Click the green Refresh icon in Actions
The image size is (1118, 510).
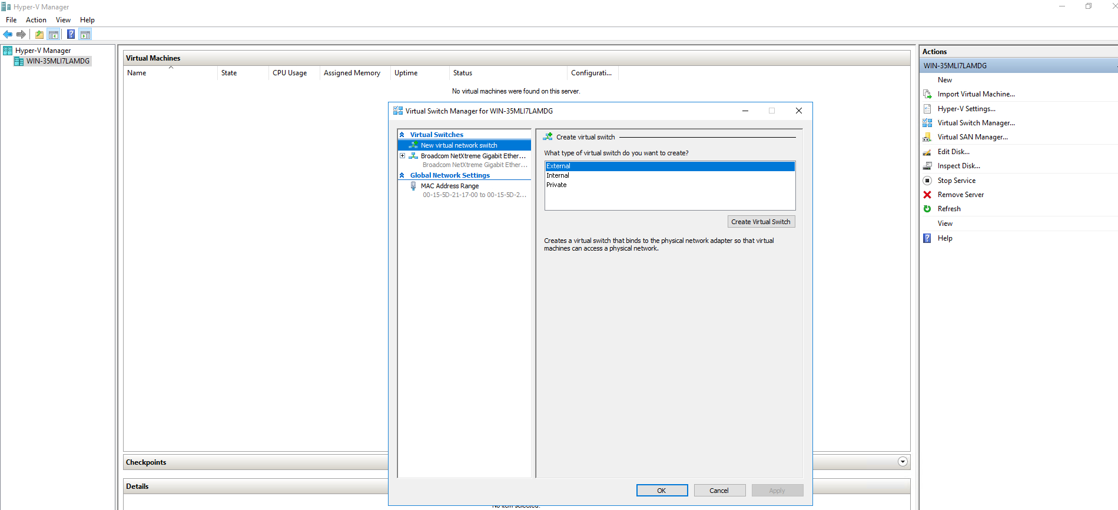click(x=927, y=209)
